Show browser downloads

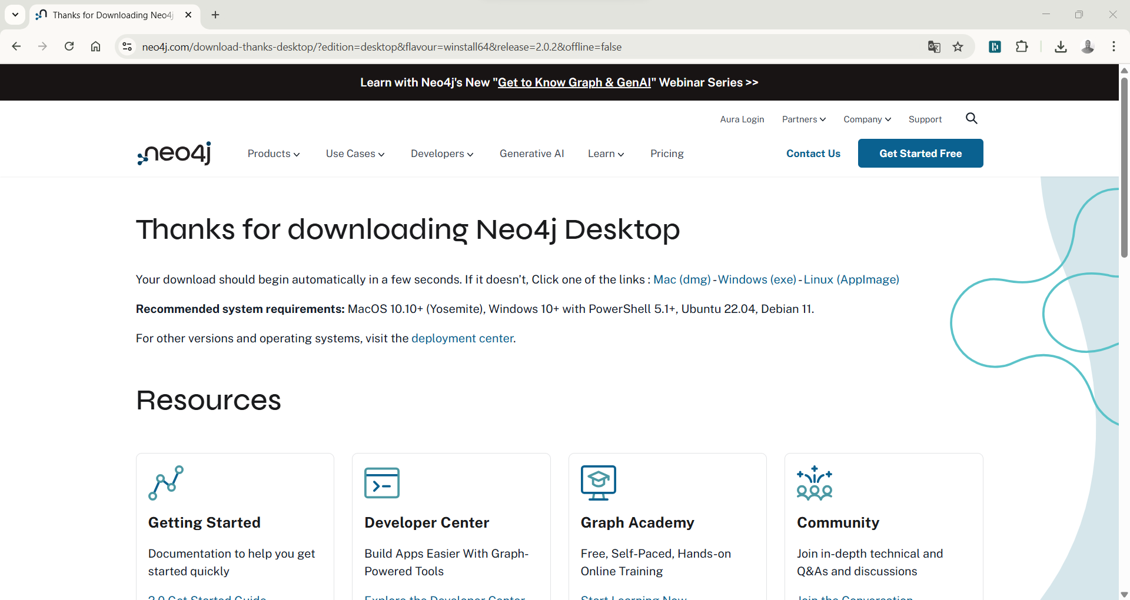1061,46
